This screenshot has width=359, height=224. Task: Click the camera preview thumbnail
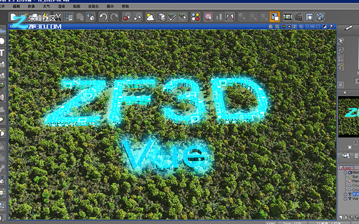(x=348, y=116)
